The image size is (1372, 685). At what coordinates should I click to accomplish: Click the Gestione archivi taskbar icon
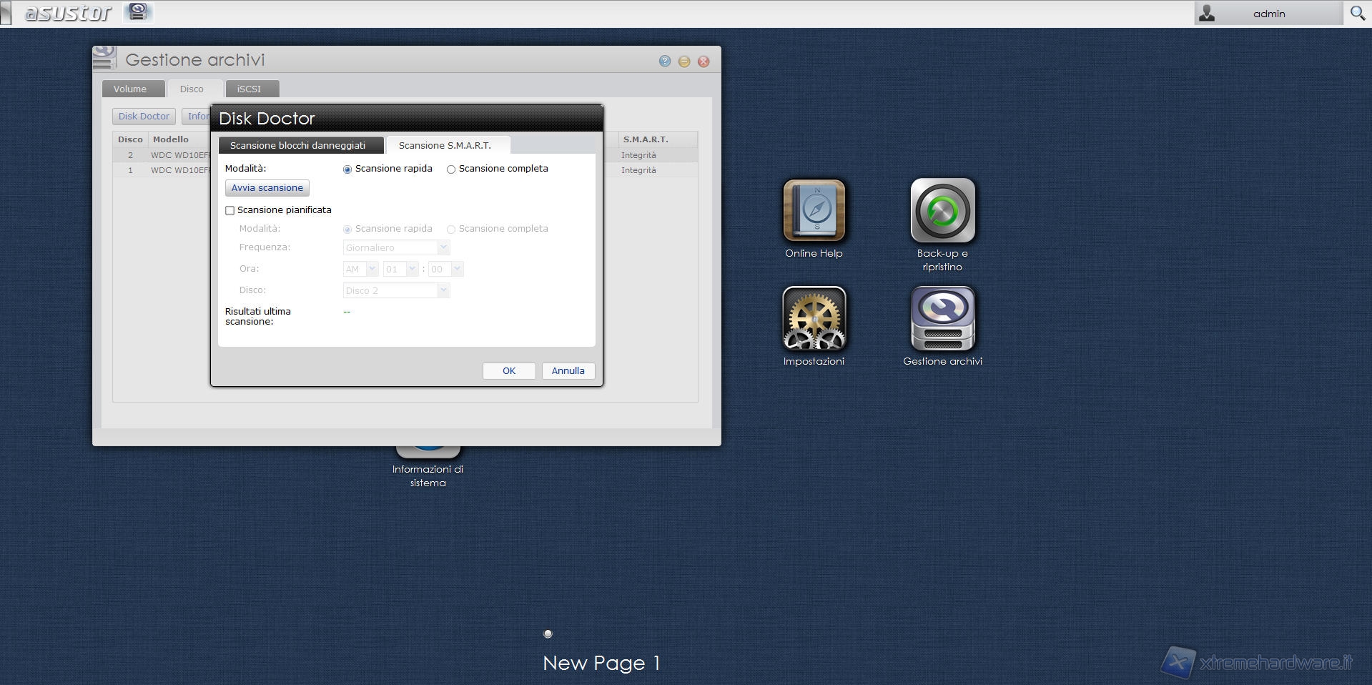(x=138, y=12)
